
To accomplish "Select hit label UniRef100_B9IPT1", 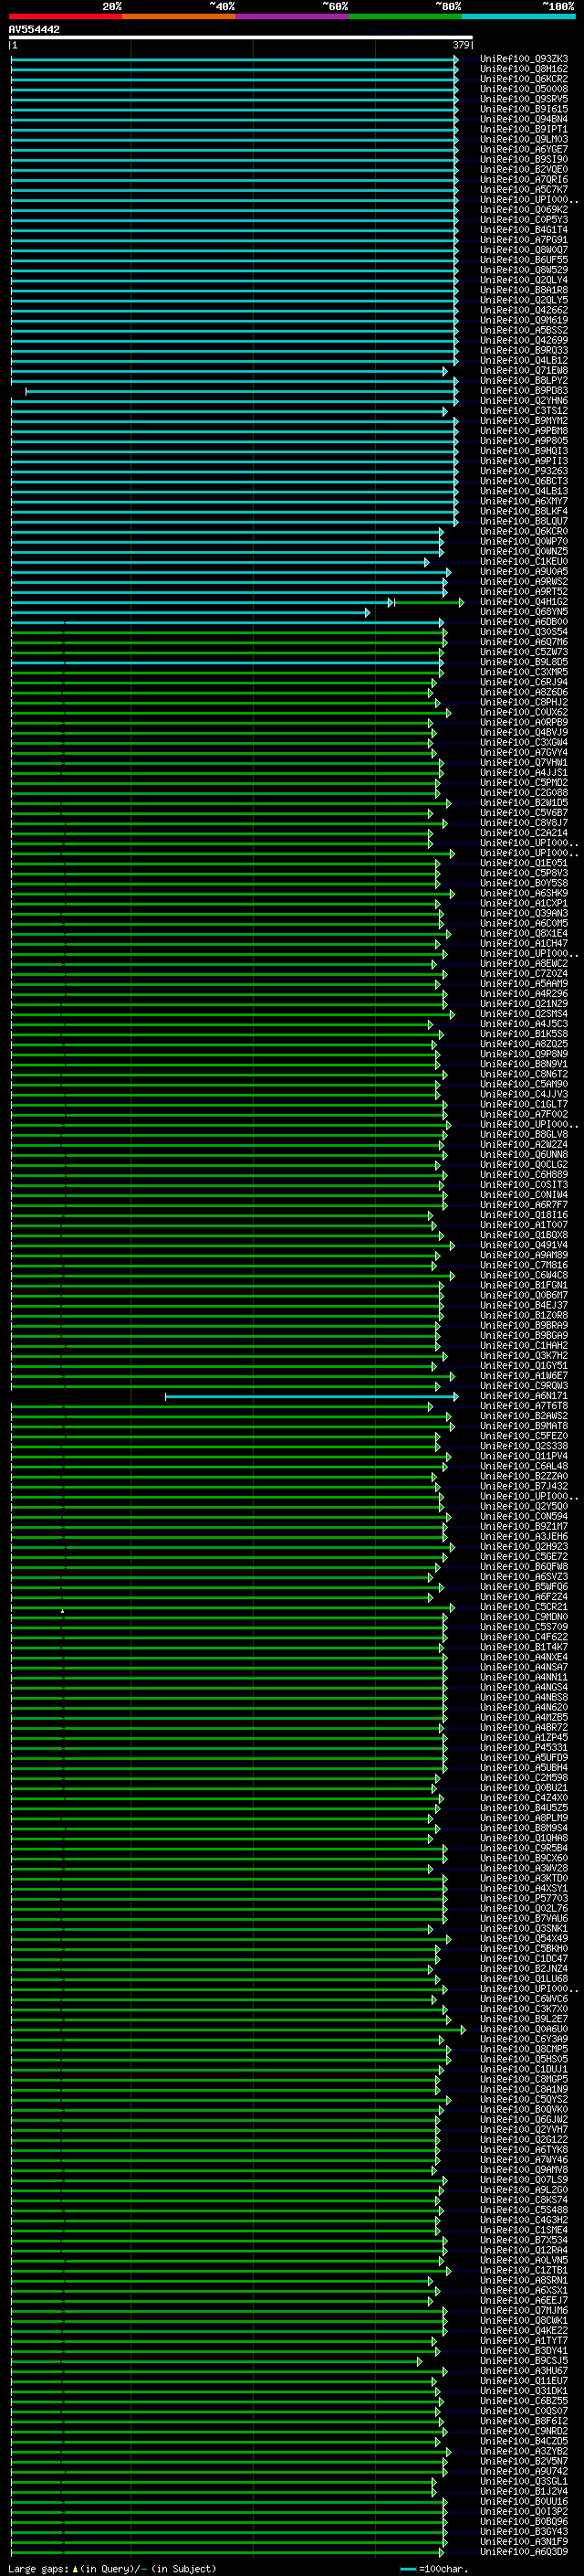I will pyautogui.click(x=524, y=129).
